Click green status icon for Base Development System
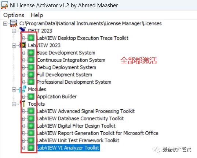This screenshot has width=197, height=158. (31, 53)
